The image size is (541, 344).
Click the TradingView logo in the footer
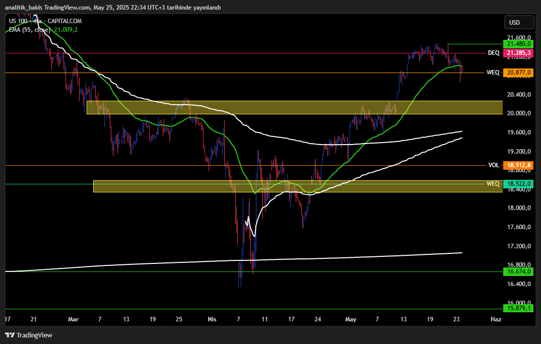click(x=29, y=335)
